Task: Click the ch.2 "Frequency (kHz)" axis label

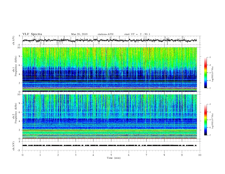Action: tap(16, 113)
